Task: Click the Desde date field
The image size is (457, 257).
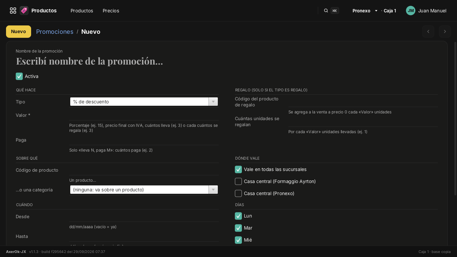Action: point(144,217)
